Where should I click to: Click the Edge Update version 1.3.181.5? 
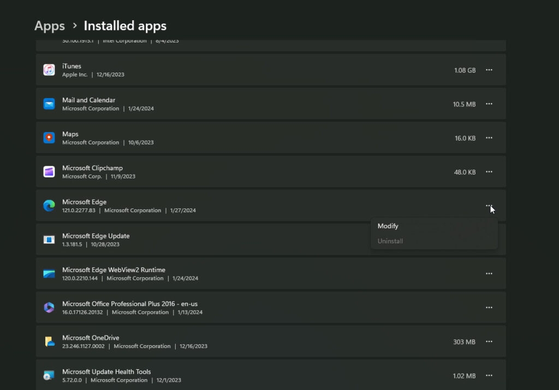[x=72, y=244]
